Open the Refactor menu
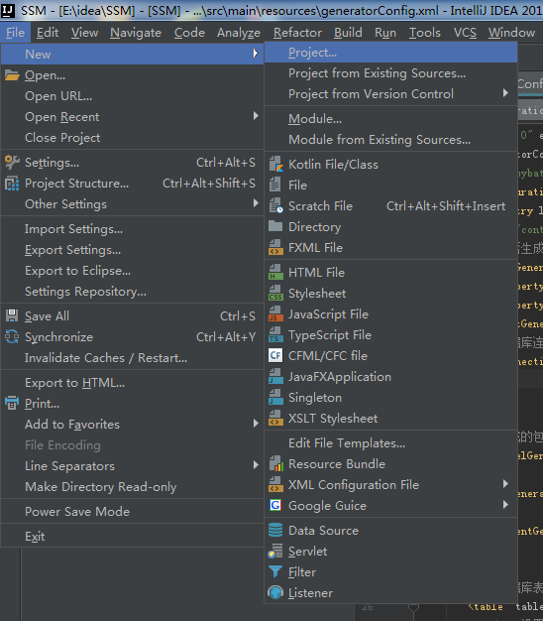Image resolution: width=543 pixels, height=621 pixels. tap(297, 33)
